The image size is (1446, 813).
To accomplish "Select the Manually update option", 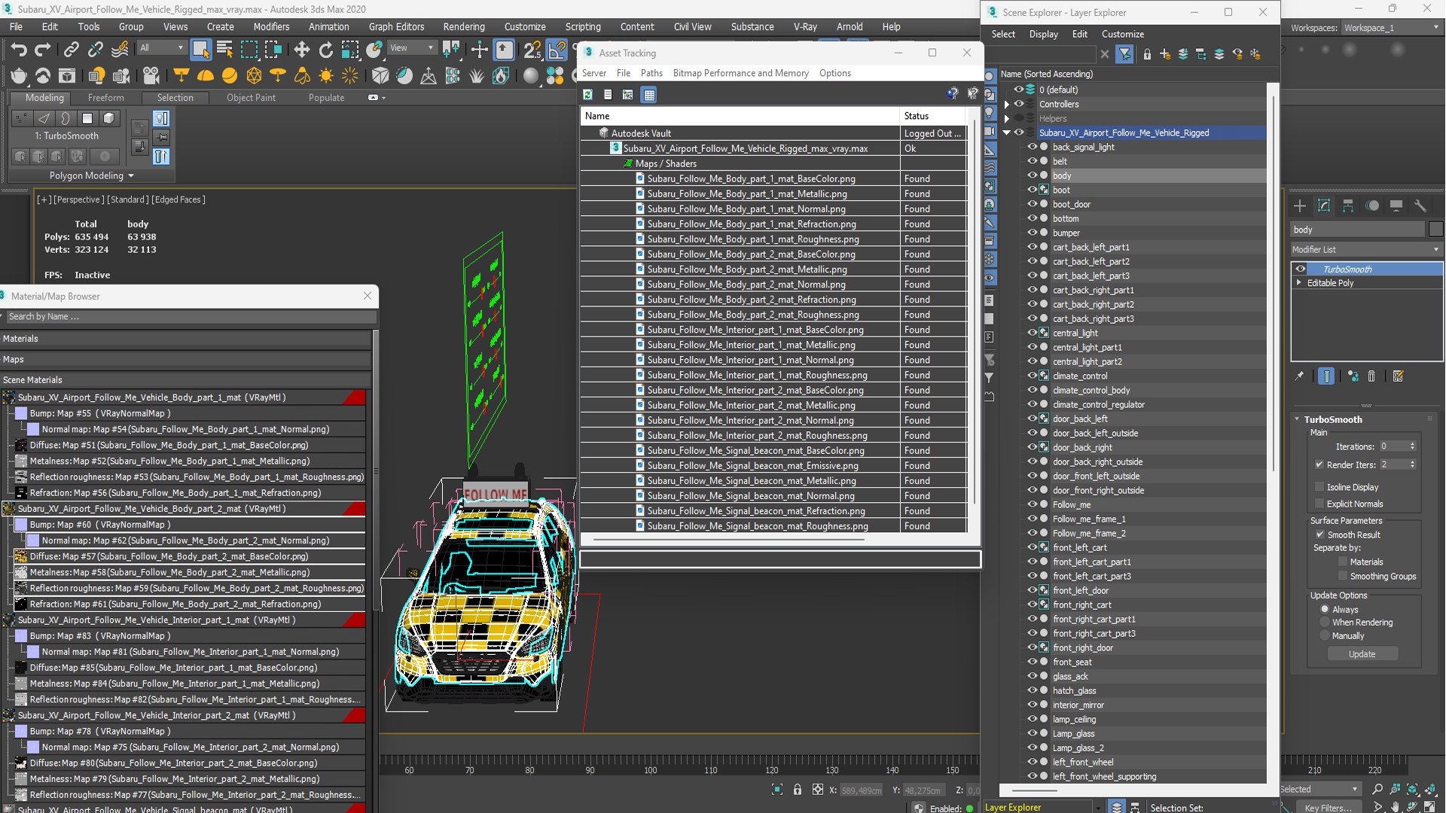I will [1325, 635].
